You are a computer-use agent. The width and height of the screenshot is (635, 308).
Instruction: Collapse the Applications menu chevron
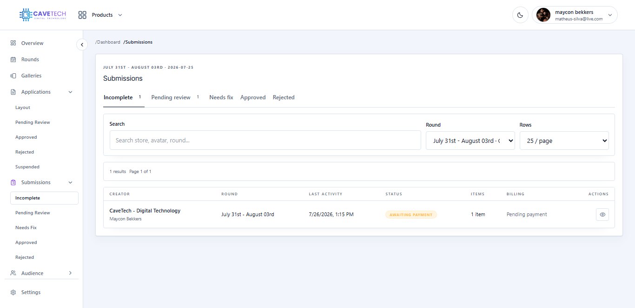[x=71, y=92]
